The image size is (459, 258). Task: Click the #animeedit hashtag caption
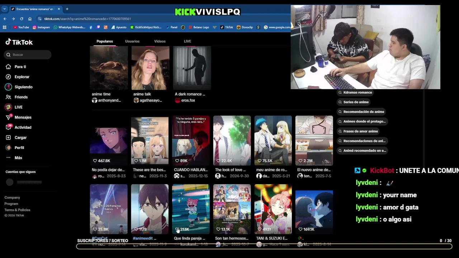142,238
